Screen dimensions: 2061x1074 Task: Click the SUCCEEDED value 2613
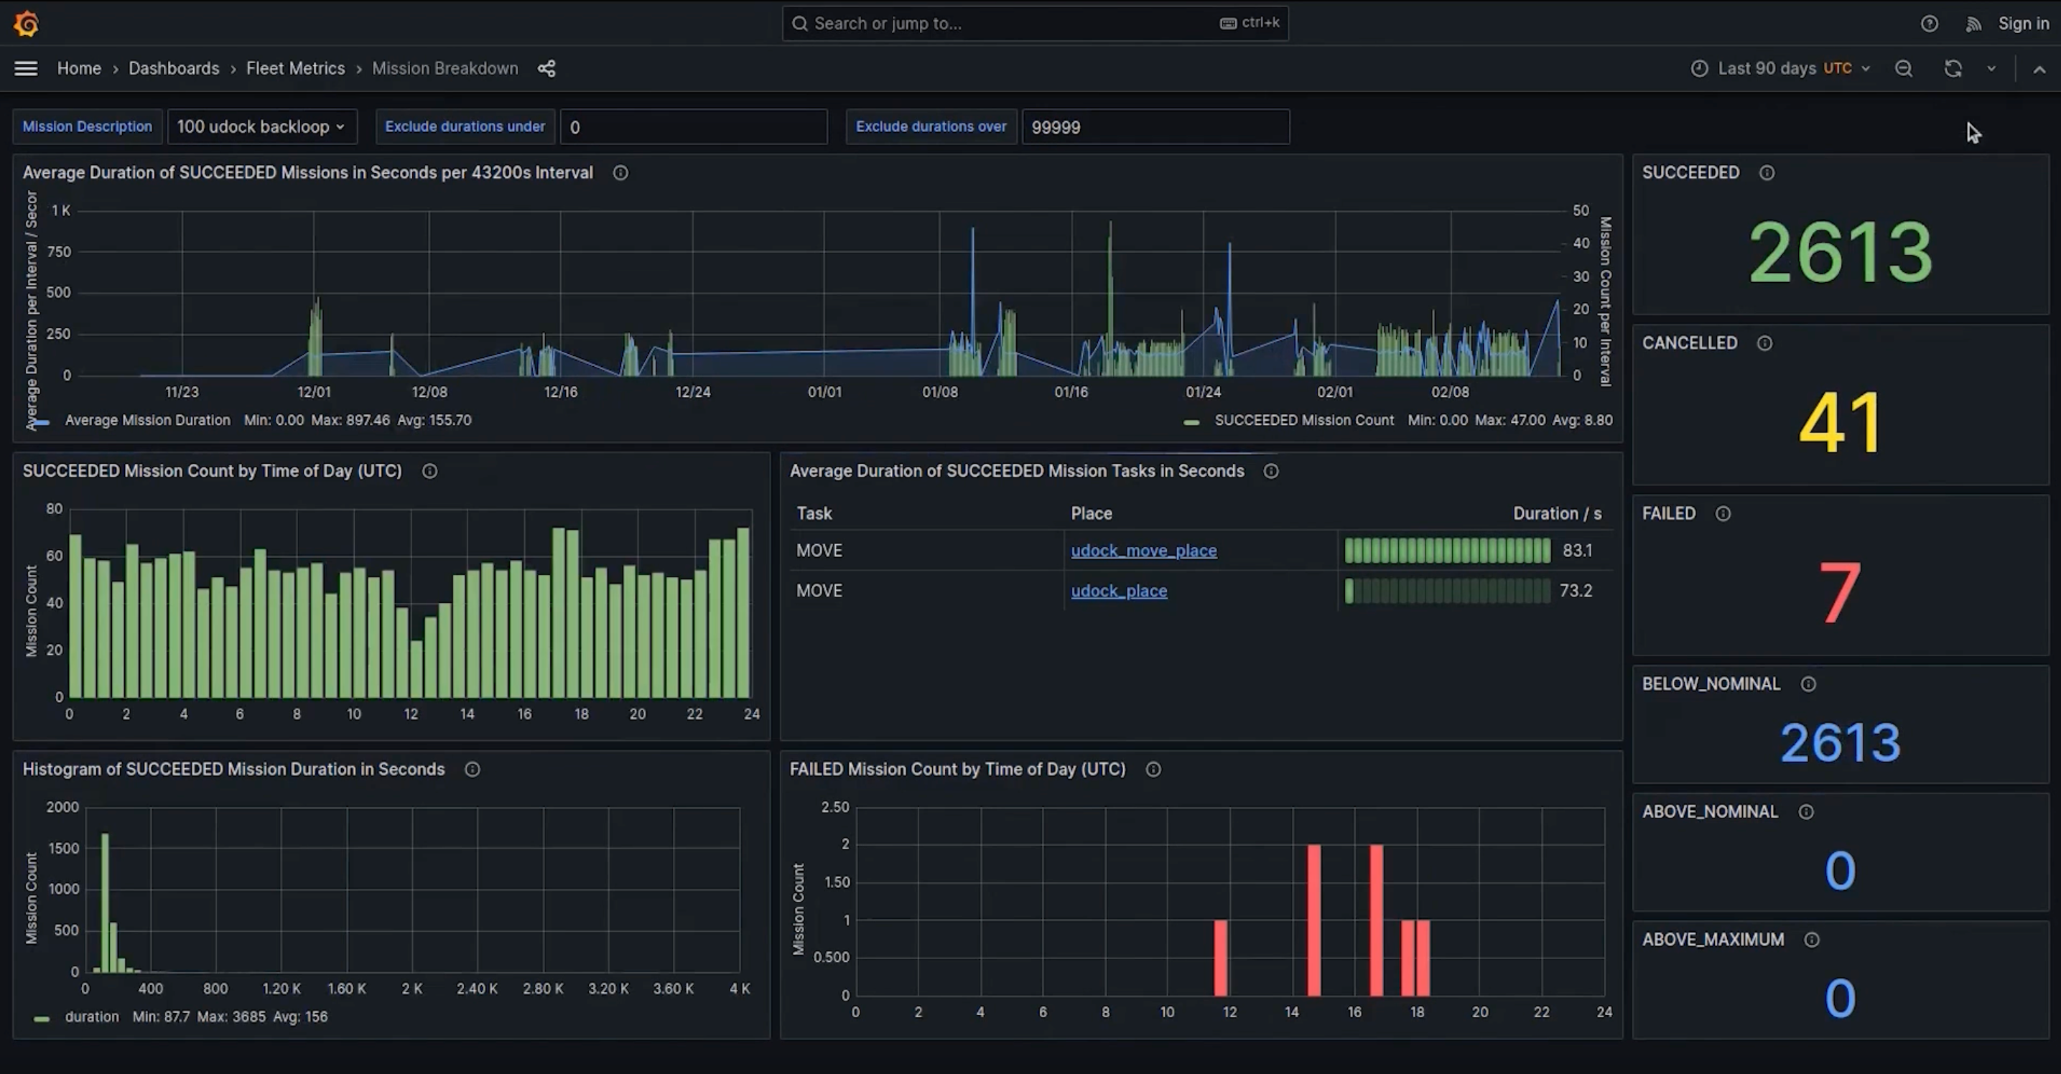1840,253
